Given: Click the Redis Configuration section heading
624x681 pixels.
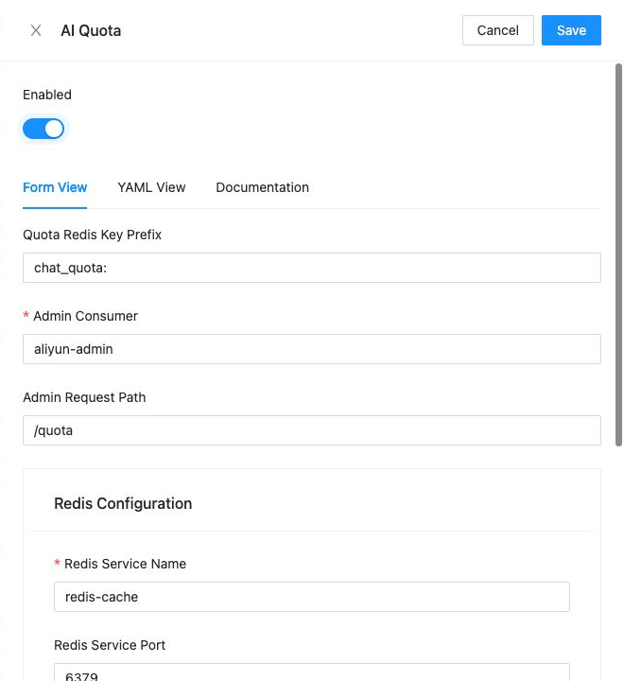Looking at the screenshot, I should 123,503.
